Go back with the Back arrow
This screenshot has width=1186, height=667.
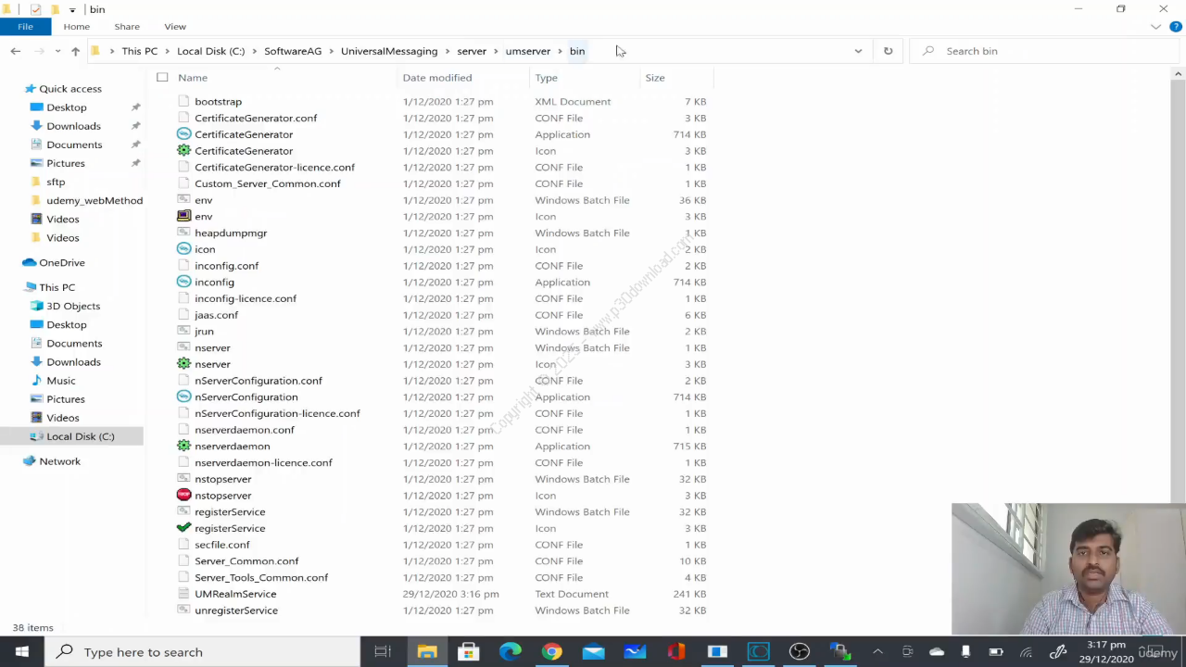pos(16,51)
